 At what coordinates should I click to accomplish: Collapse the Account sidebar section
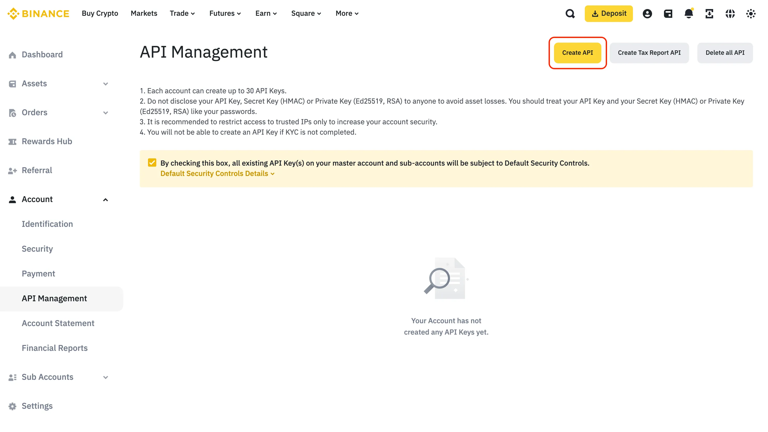(106, 199)
